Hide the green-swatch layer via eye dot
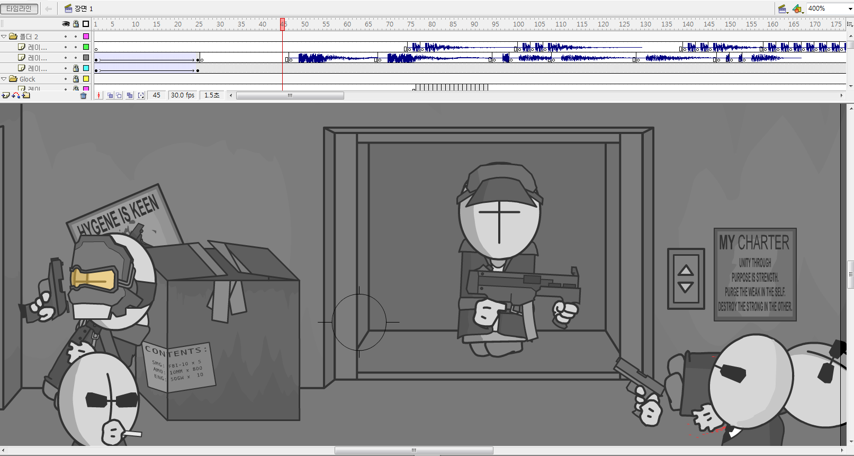Image resolution: width=854 pixels, height=456 pixels. 66,47
